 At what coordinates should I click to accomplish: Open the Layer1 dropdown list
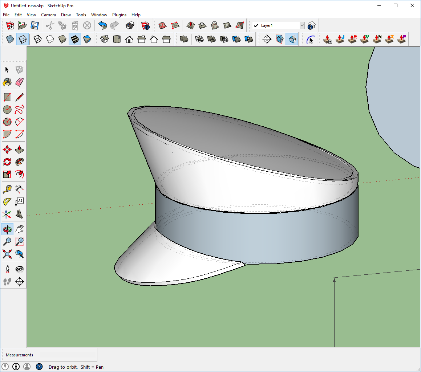point(302,25)
